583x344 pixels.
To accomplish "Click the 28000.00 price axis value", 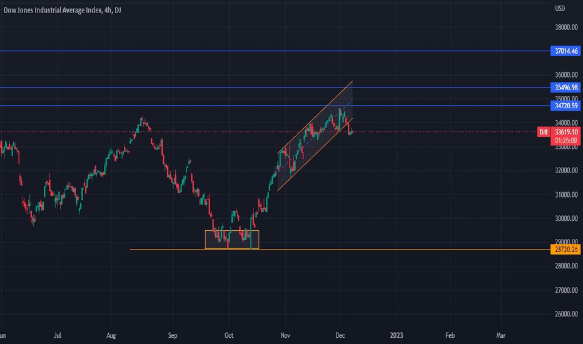I will (566, 266).
